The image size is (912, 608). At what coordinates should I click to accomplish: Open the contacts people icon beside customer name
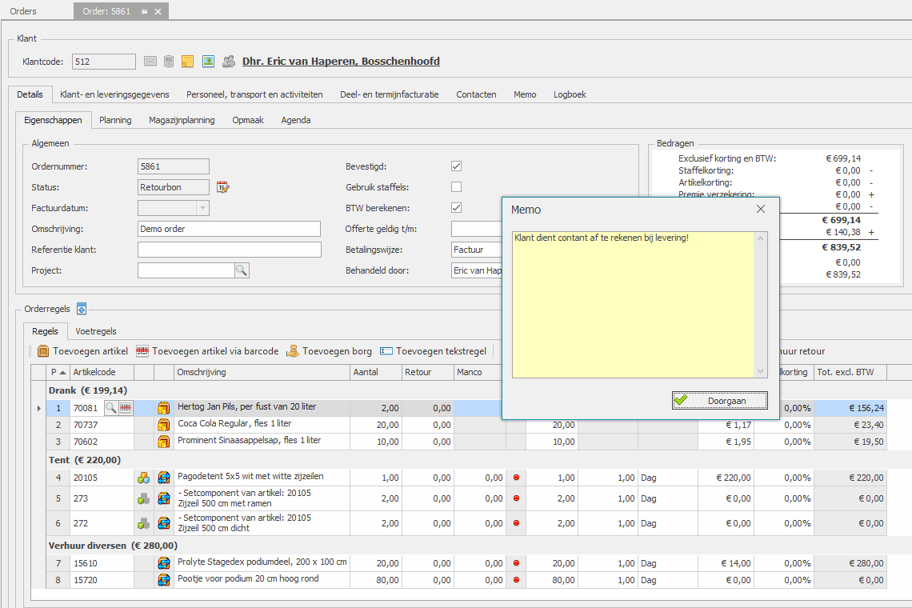point(229,61)
